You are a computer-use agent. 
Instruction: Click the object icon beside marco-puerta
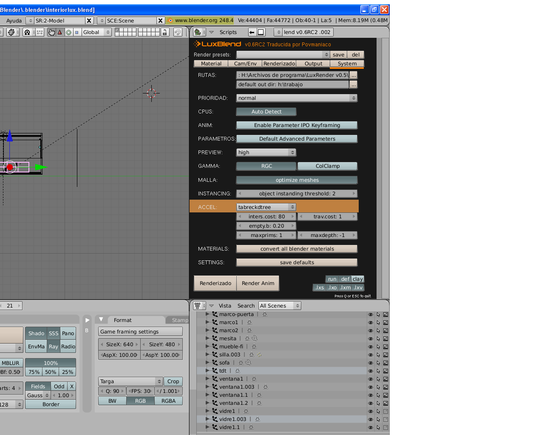215,314
